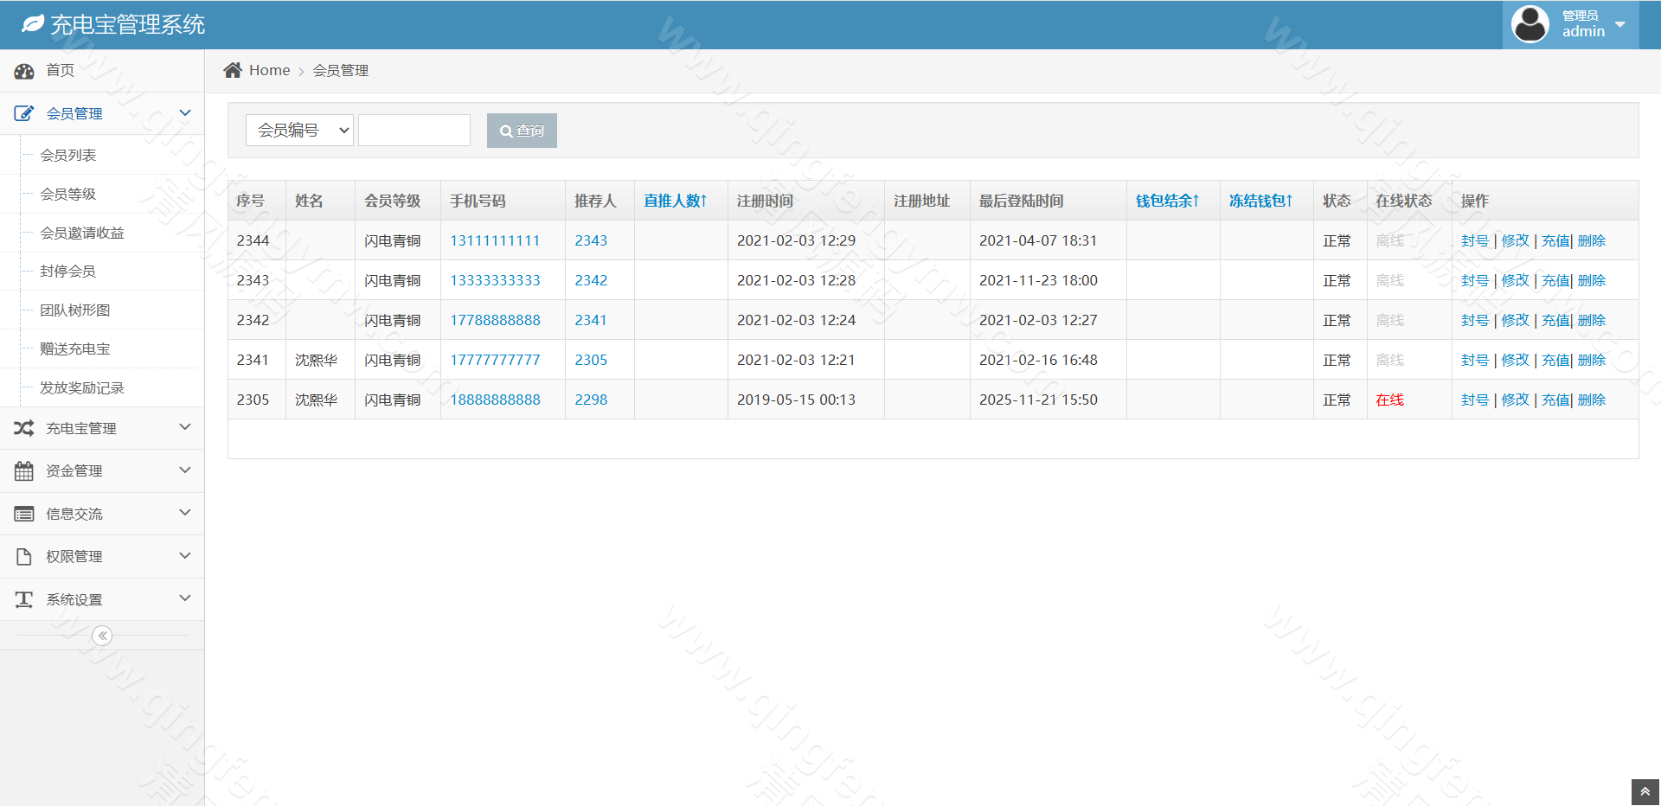Viewport: 1661px width, 806px height.
Task: Open the 会员编号 search field dropdown
Action: [299, 131]
